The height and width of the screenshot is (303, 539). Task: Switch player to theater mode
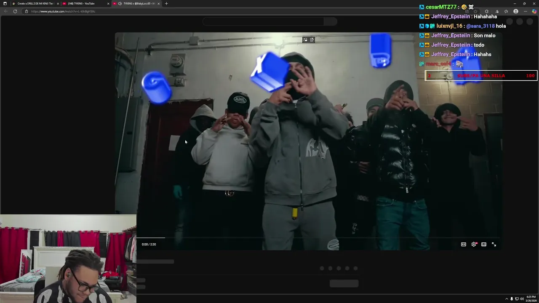click(484, 245)
